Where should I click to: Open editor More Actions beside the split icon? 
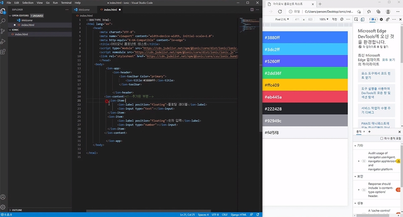pyautogui.click(x=257, y=10)
